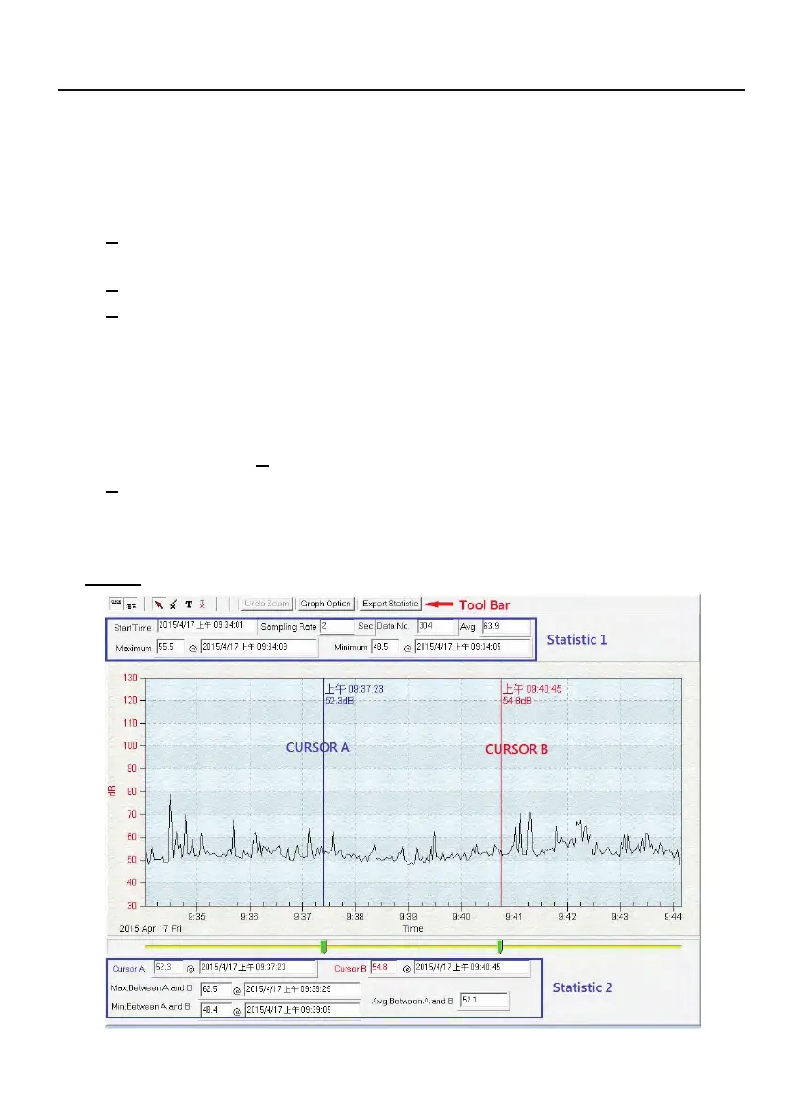Click the Cursor B timestamp field 09:40:45
Image resolution: width=799 pixels, height=1117 pixels.
pyautogui.click(x=472, y=968)
